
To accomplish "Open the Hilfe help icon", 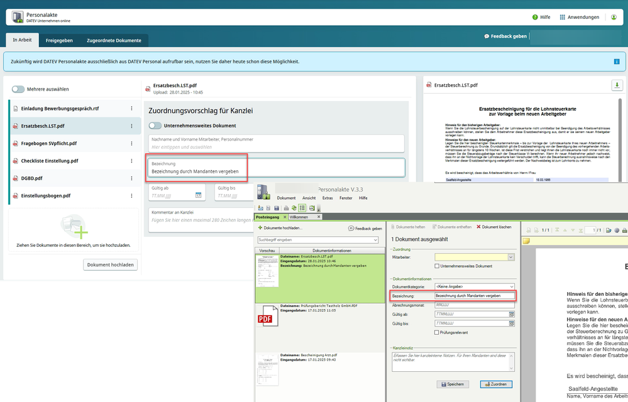I will click(x=535, y=17).
